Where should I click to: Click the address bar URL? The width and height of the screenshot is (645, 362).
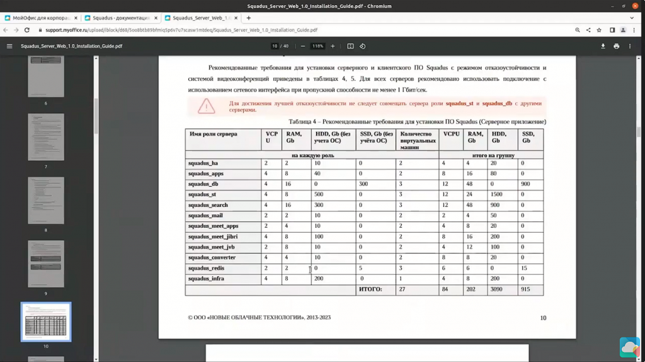tap(181, 30)
